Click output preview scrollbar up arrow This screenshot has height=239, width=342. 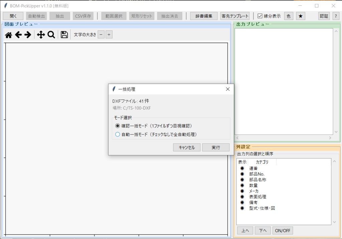pyautogui.click(x=336, y=31)
